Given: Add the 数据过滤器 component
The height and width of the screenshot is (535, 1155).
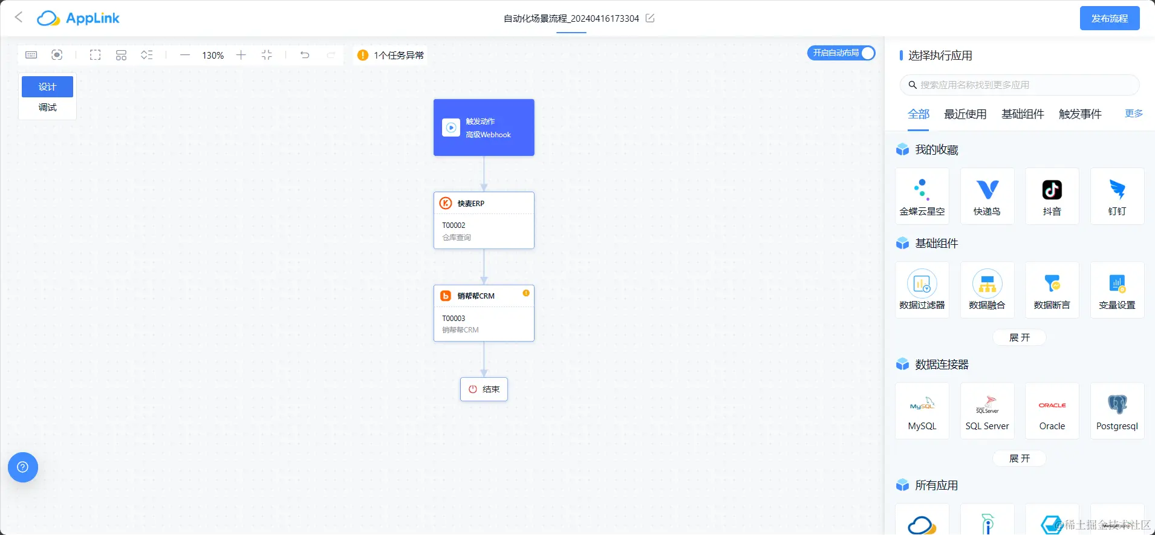Looking at the screenshot, I should (x=922, y=290).
